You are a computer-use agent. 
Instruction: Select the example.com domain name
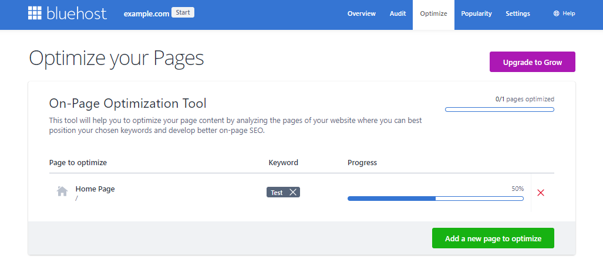[x=146, y=13]
